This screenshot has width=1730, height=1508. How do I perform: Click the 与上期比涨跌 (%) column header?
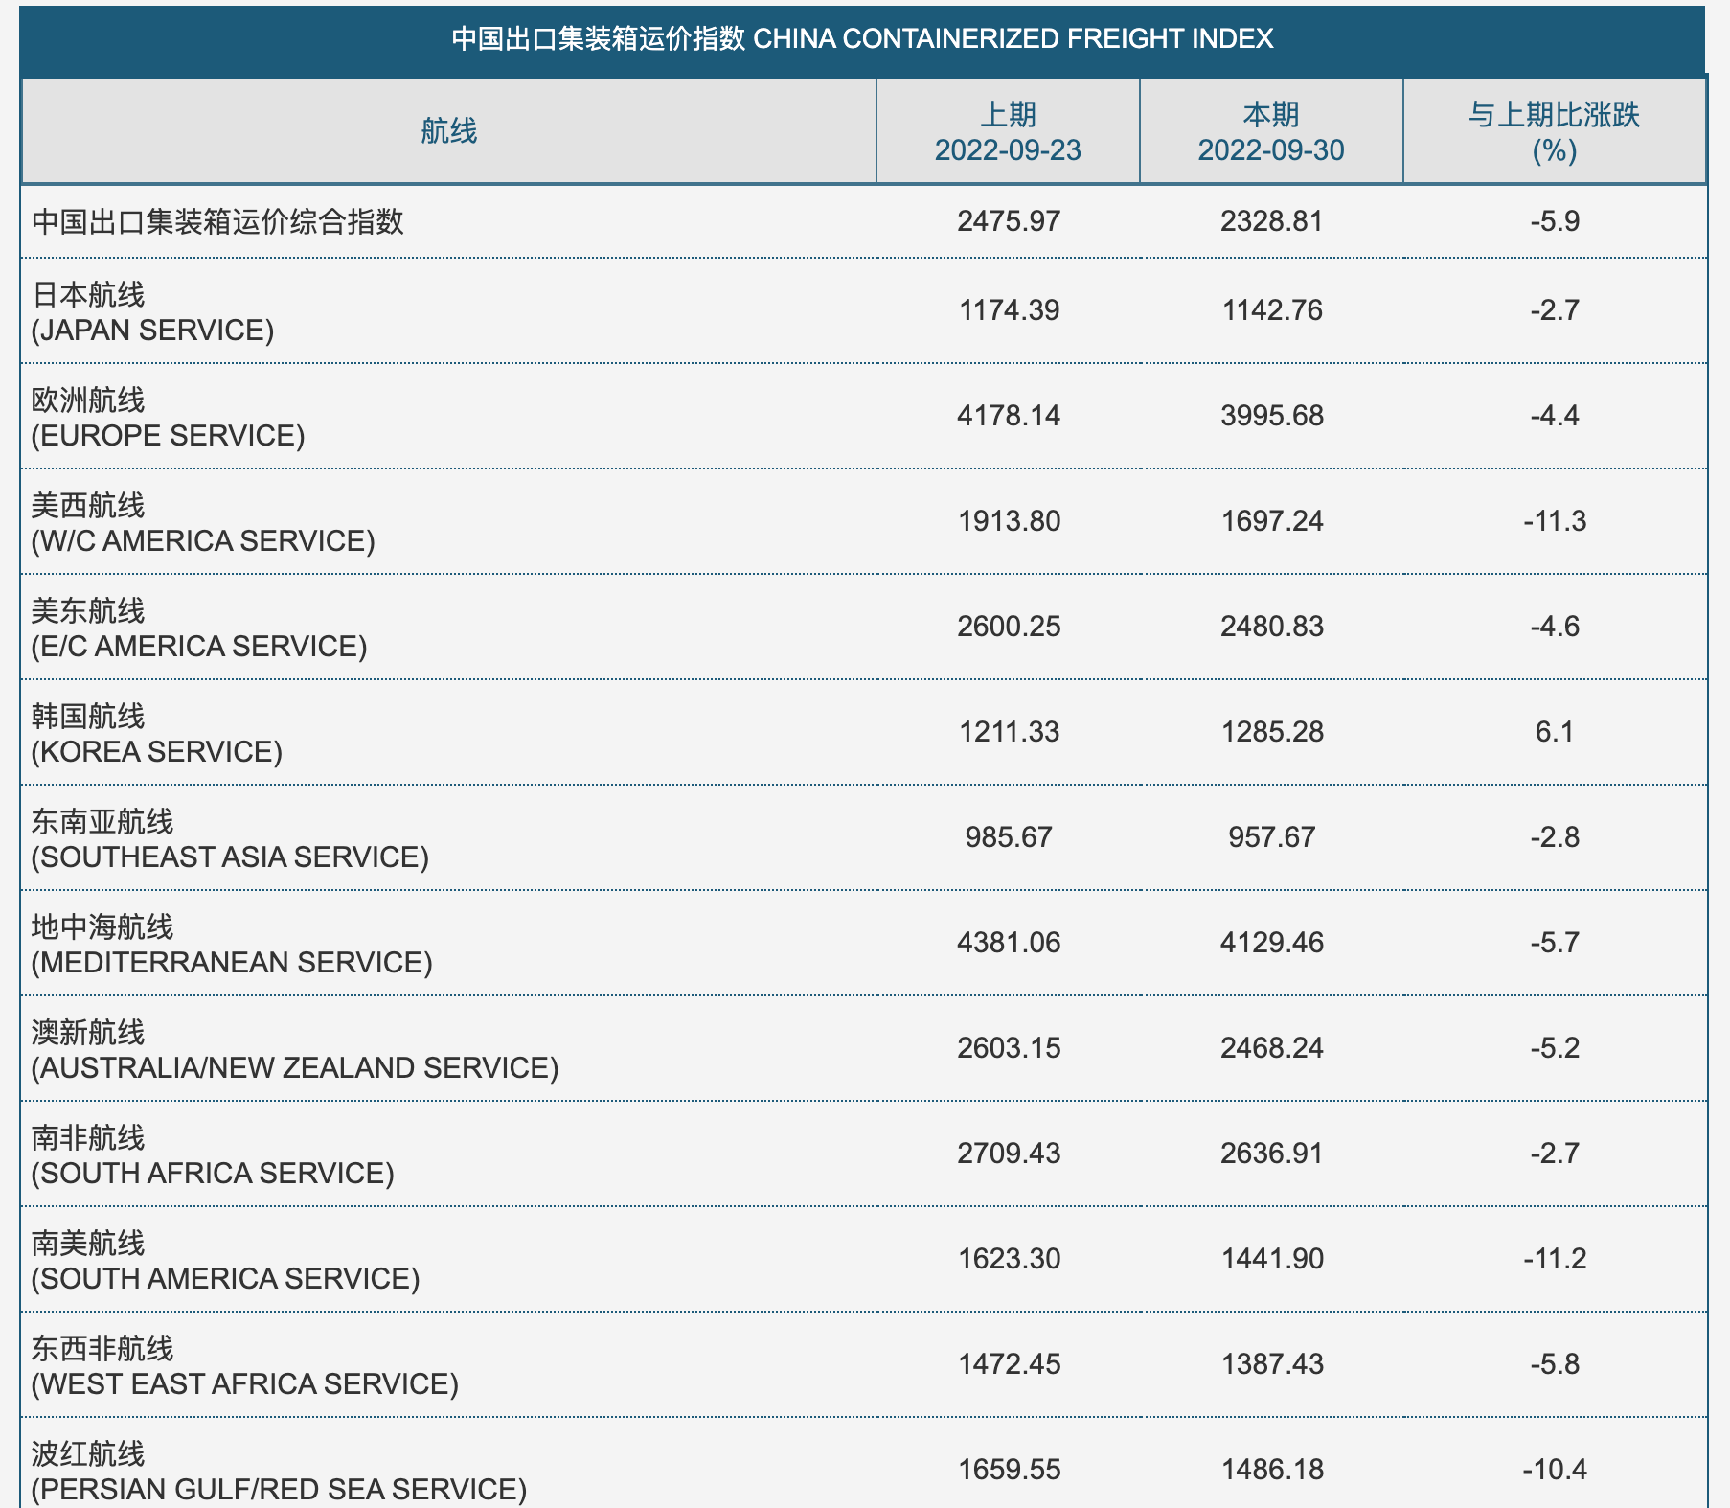click(1554, 132)
